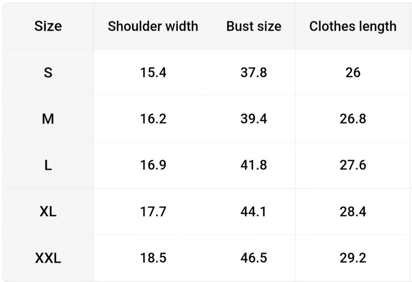Viewport: 412px width, 282px height.
Task: Select the S size row label
Action: (x=48, y=72)
